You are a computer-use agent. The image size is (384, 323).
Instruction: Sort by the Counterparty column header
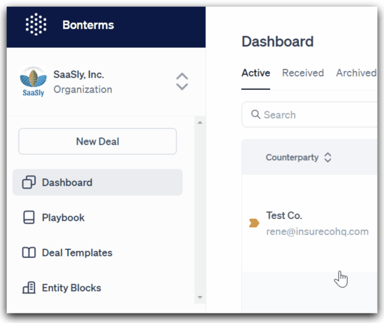pos(292,158)
